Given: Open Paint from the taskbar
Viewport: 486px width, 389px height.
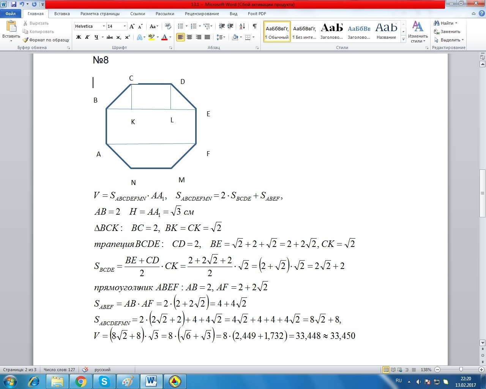Looking at the screenshot, I should click(128, 381).
